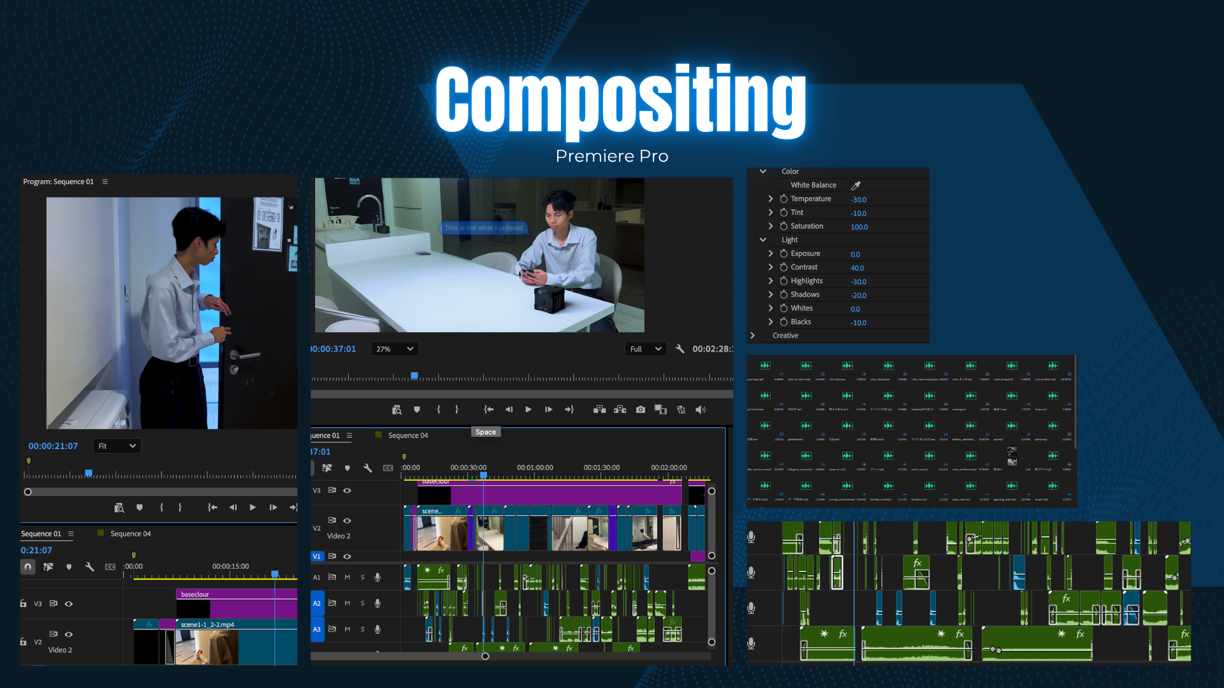The height and width of the screenshot is (688, 1224).
Task: Collapse the Light section
Action: click(x=762, y=240)
